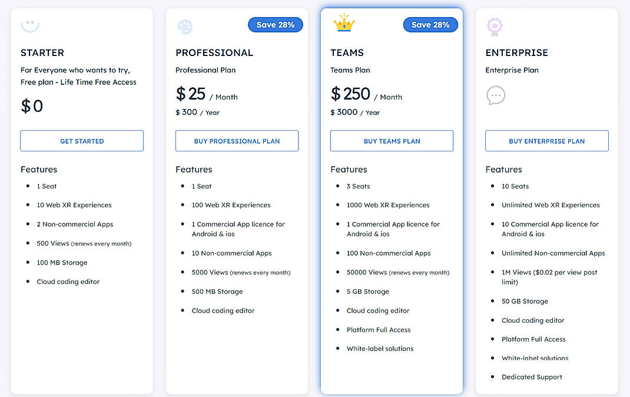Image resolution: width=630 pixels, height=397 pixels.
Task: Click White-label solutions feature under Teams
Action: (x=380, y=348)
